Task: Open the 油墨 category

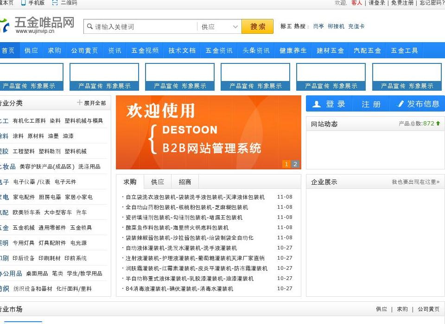Action: pyautogui.click(x=53, y=136)
